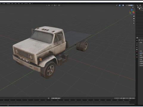Uncheck the blue checkbox in scene properties
The width and height of the screenshot is (143, 107).
pyautogui.click(x=141, y=53)
